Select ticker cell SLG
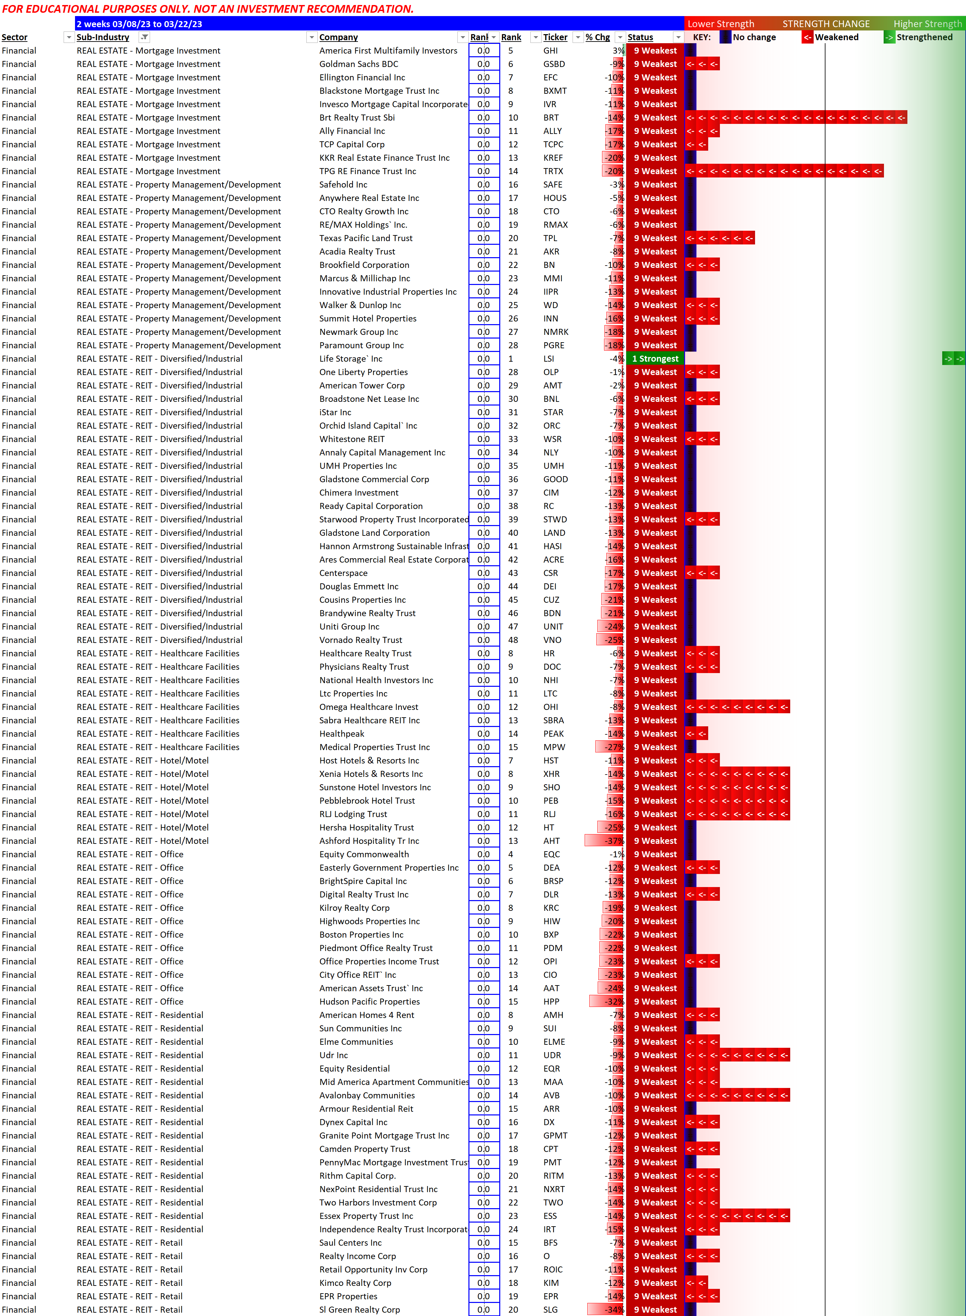966x1316 pixels. tap(550, 1310)
